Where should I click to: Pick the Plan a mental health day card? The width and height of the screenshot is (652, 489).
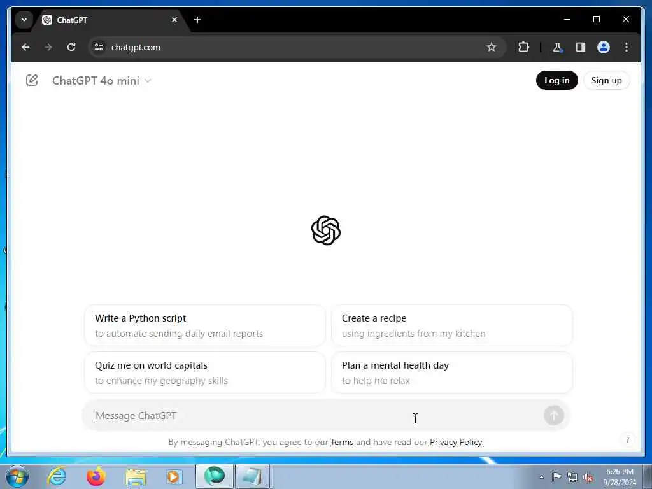click(452, 372)
